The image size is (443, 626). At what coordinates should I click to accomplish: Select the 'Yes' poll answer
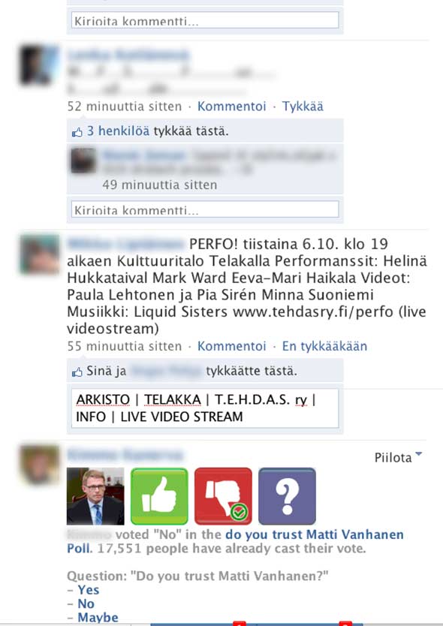[x=89, y=590]
